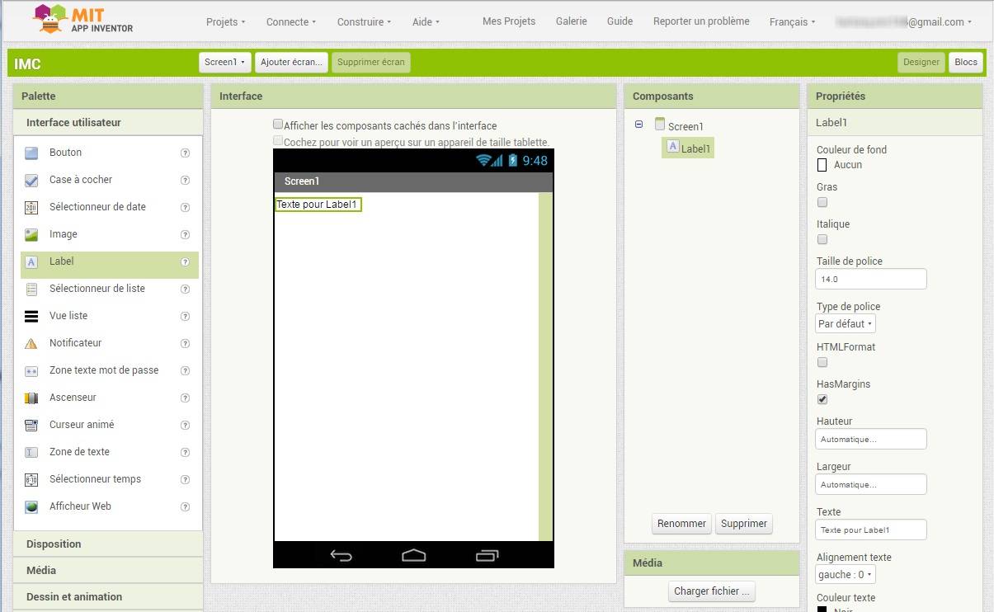Open the Guide link
The width and height of the screenshot is (994, 612).
point(620,21)
